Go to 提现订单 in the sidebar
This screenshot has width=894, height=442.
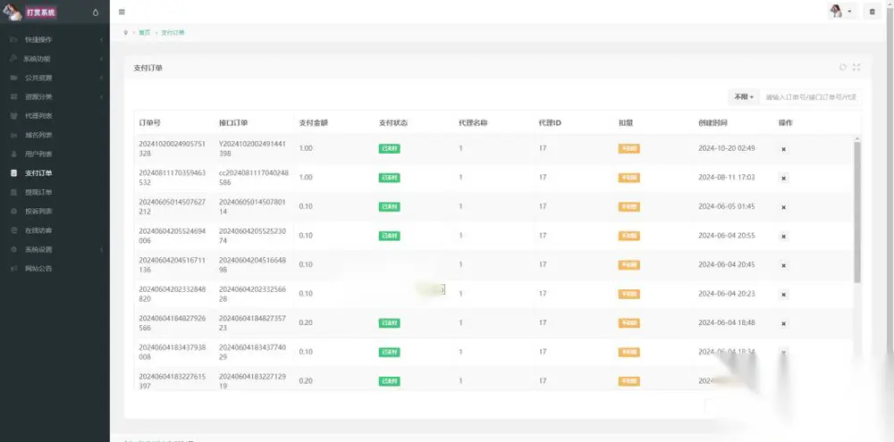55,193
